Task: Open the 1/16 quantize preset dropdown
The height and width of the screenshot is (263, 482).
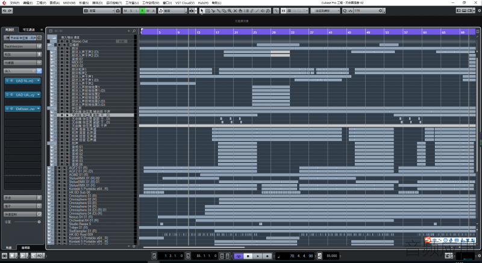Action: (x=368, y=11)
